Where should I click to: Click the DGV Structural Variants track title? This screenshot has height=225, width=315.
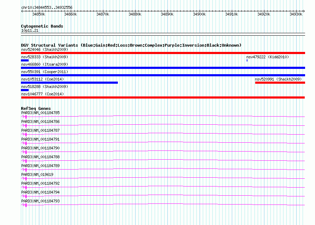131,45
